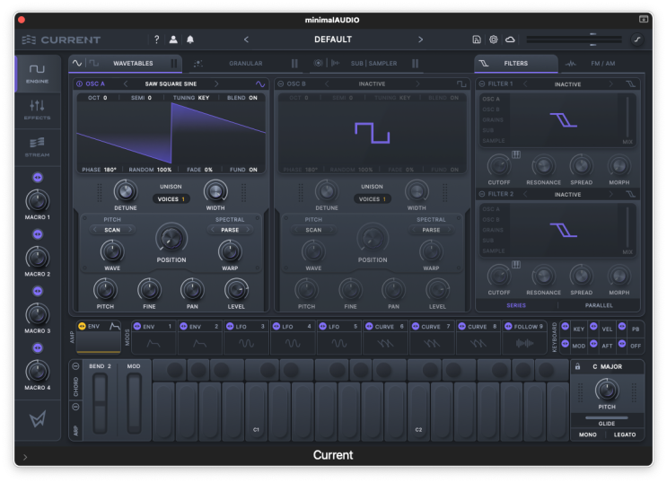667x483 pixels.
Task: Switch to the Granular tab
Action: coord(246,64)
